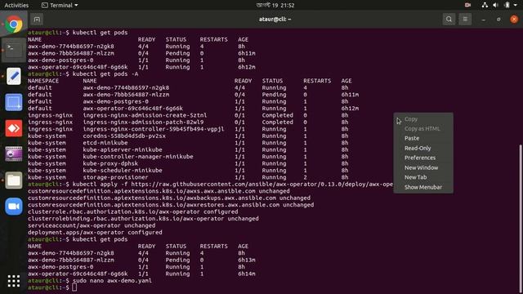This screenshot has height=294, width=523.
Task: Click 'kube-scheduler-minikube' pod name
Action: [x=123, y=171]
